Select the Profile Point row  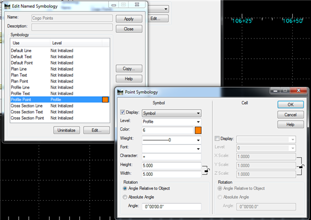59,100
